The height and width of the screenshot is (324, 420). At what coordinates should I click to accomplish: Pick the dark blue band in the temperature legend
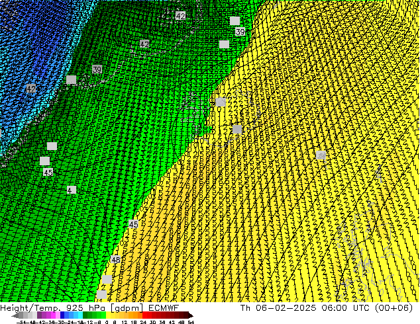tap(62, 315)
